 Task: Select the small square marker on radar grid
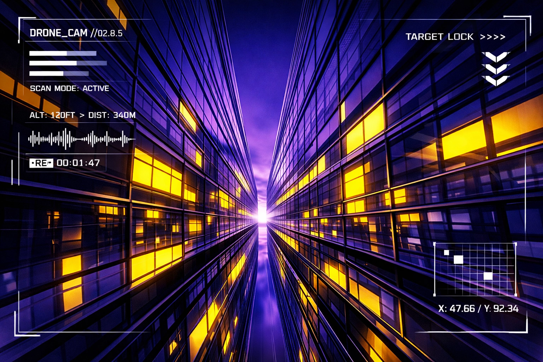pyautogui.click(x=446, y=252)
